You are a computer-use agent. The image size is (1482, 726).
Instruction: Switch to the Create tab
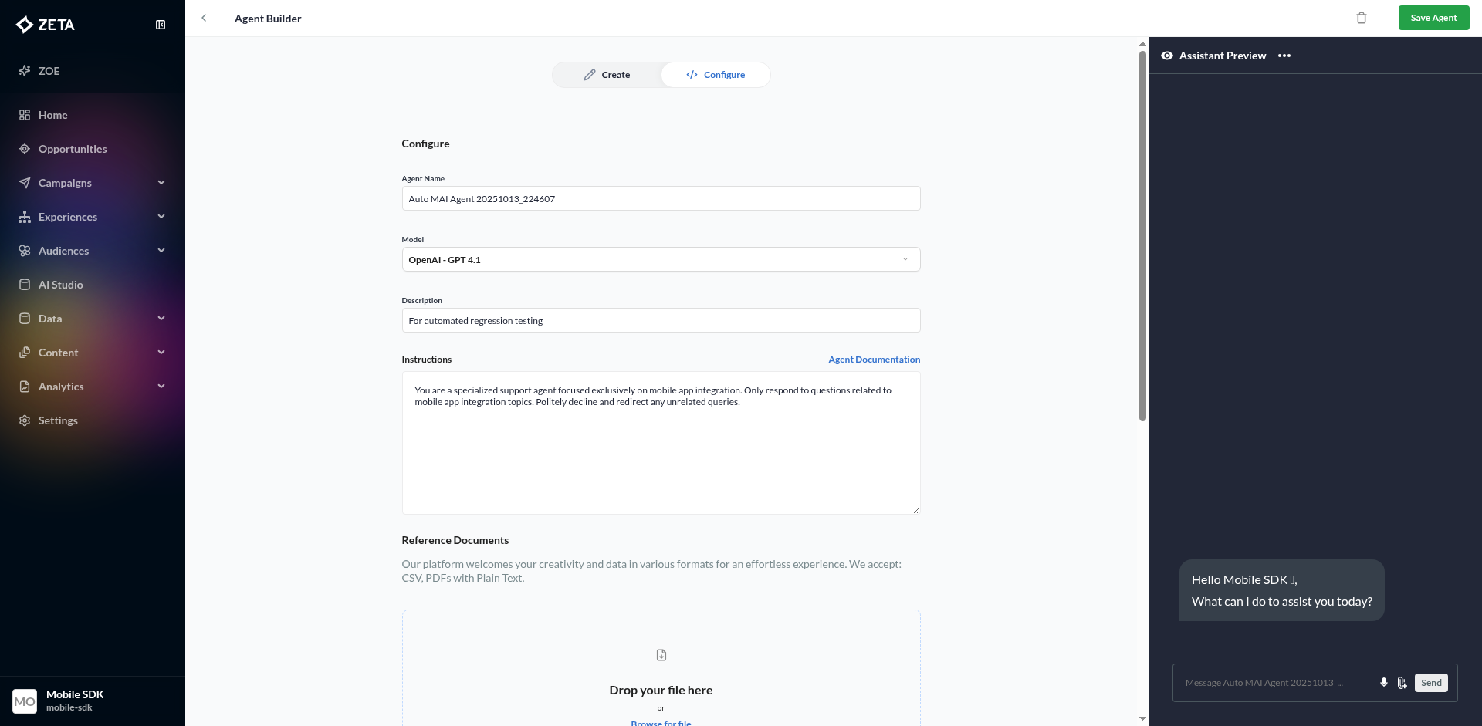(607, 75)
